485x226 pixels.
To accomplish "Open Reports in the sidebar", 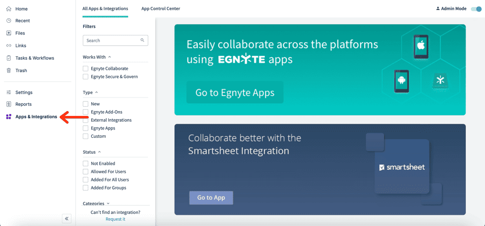I will click(x=23, y=104).
